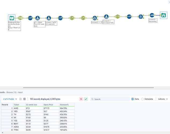The image size is (170, 134).
Task: Click the clear-fields X icon next to 4 of 4 Fields
Action: pos(24,99)
